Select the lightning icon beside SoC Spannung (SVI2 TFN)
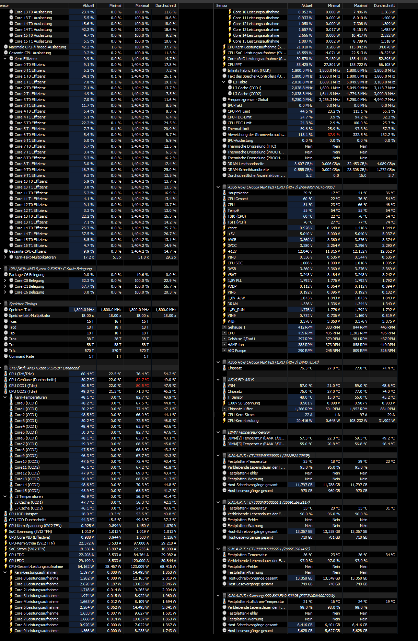 point(6,531)
